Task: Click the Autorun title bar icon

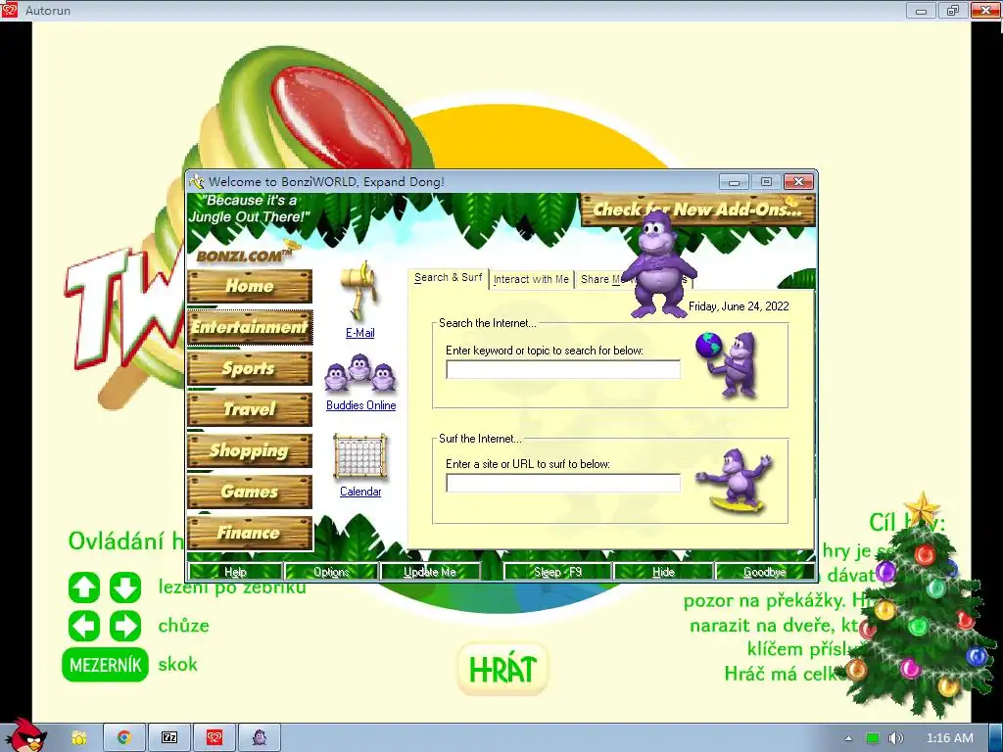Action: (x=10, y=10)
